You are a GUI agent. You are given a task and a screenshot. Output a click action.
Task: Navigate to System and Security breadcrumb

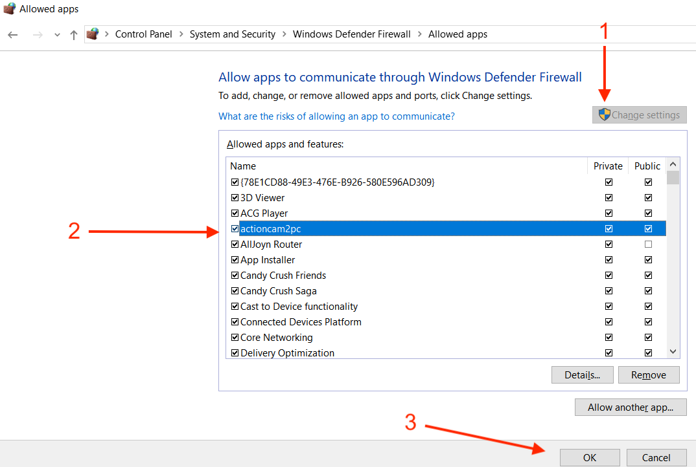point(233,34)
